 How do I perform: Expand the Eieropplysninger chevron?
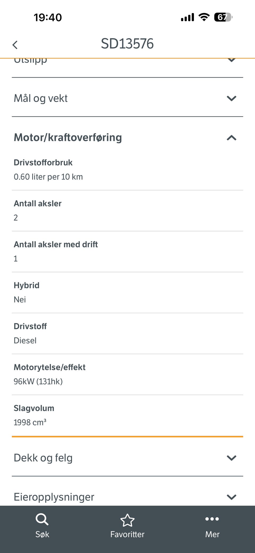click(231, 497)
